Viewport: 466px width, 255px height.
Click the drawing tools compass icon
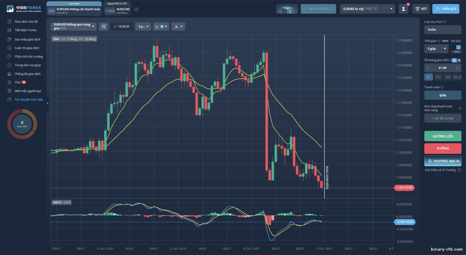pyautogui.click(x=178, y=26)
